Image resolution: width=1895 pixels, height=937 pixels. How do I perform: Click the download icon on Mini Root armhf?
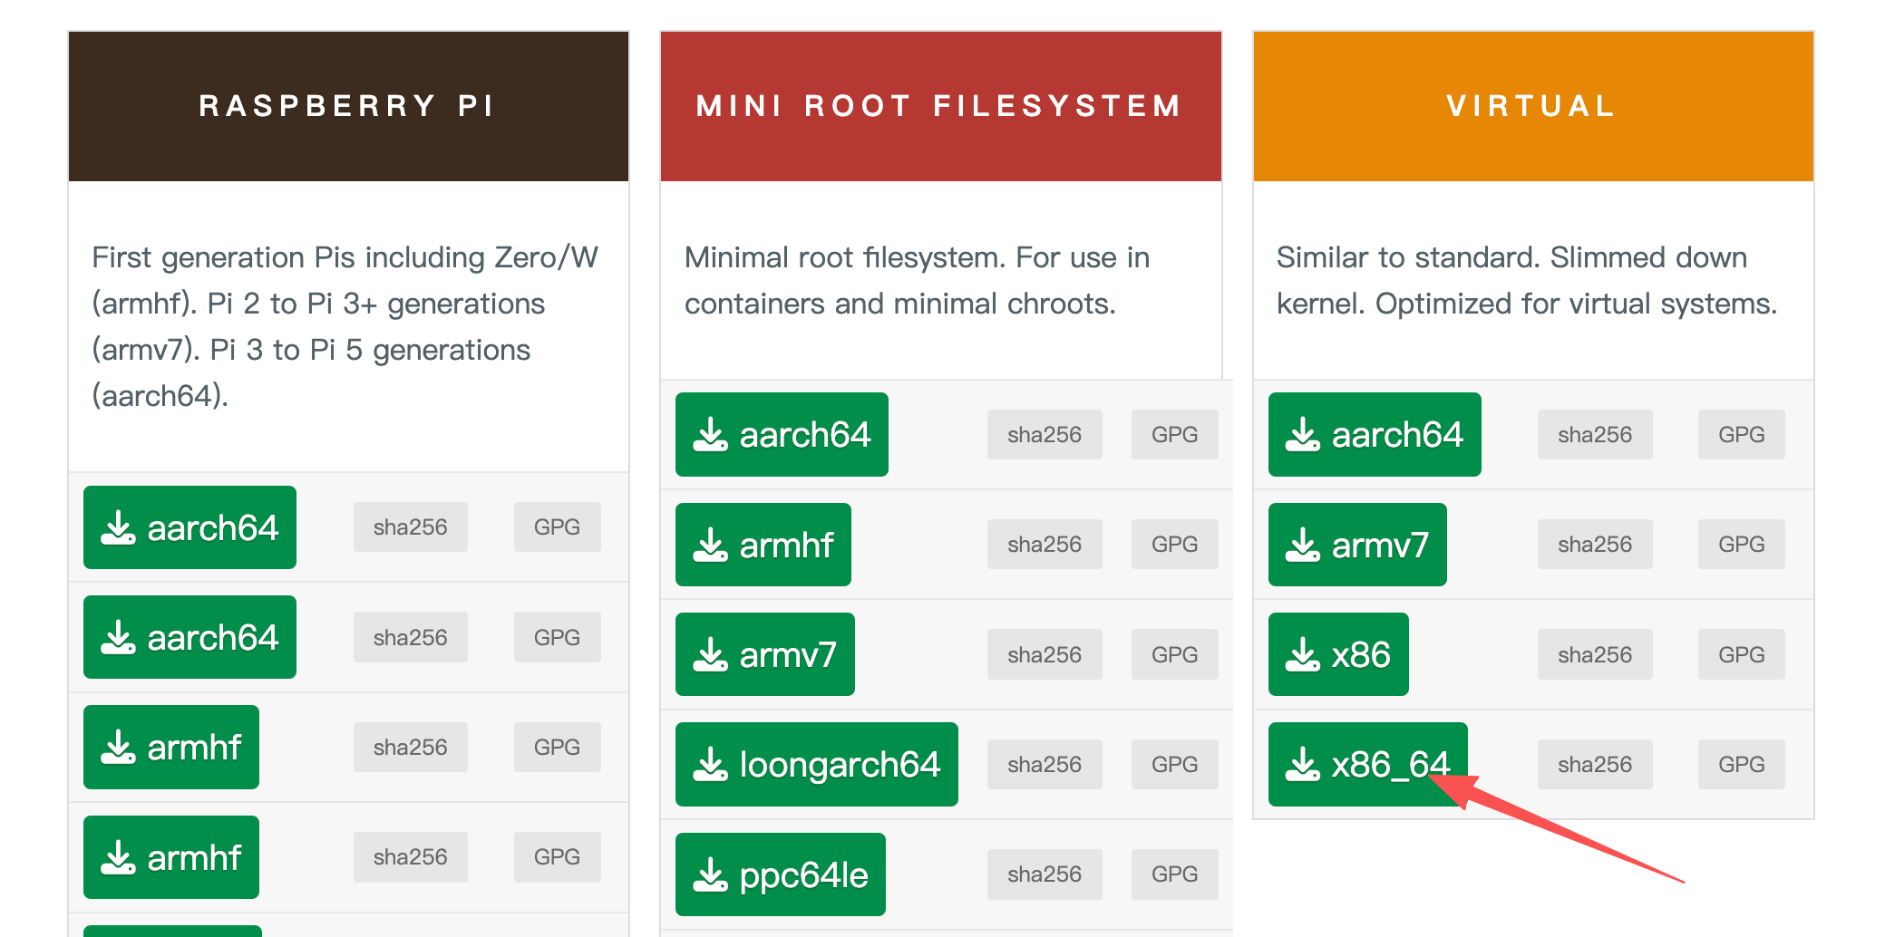[710, 545]
